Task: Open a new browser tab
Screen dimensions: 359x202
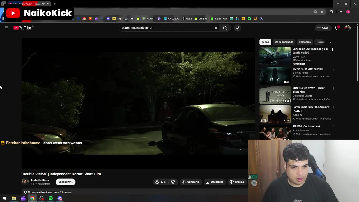Action: click(54, 4)
